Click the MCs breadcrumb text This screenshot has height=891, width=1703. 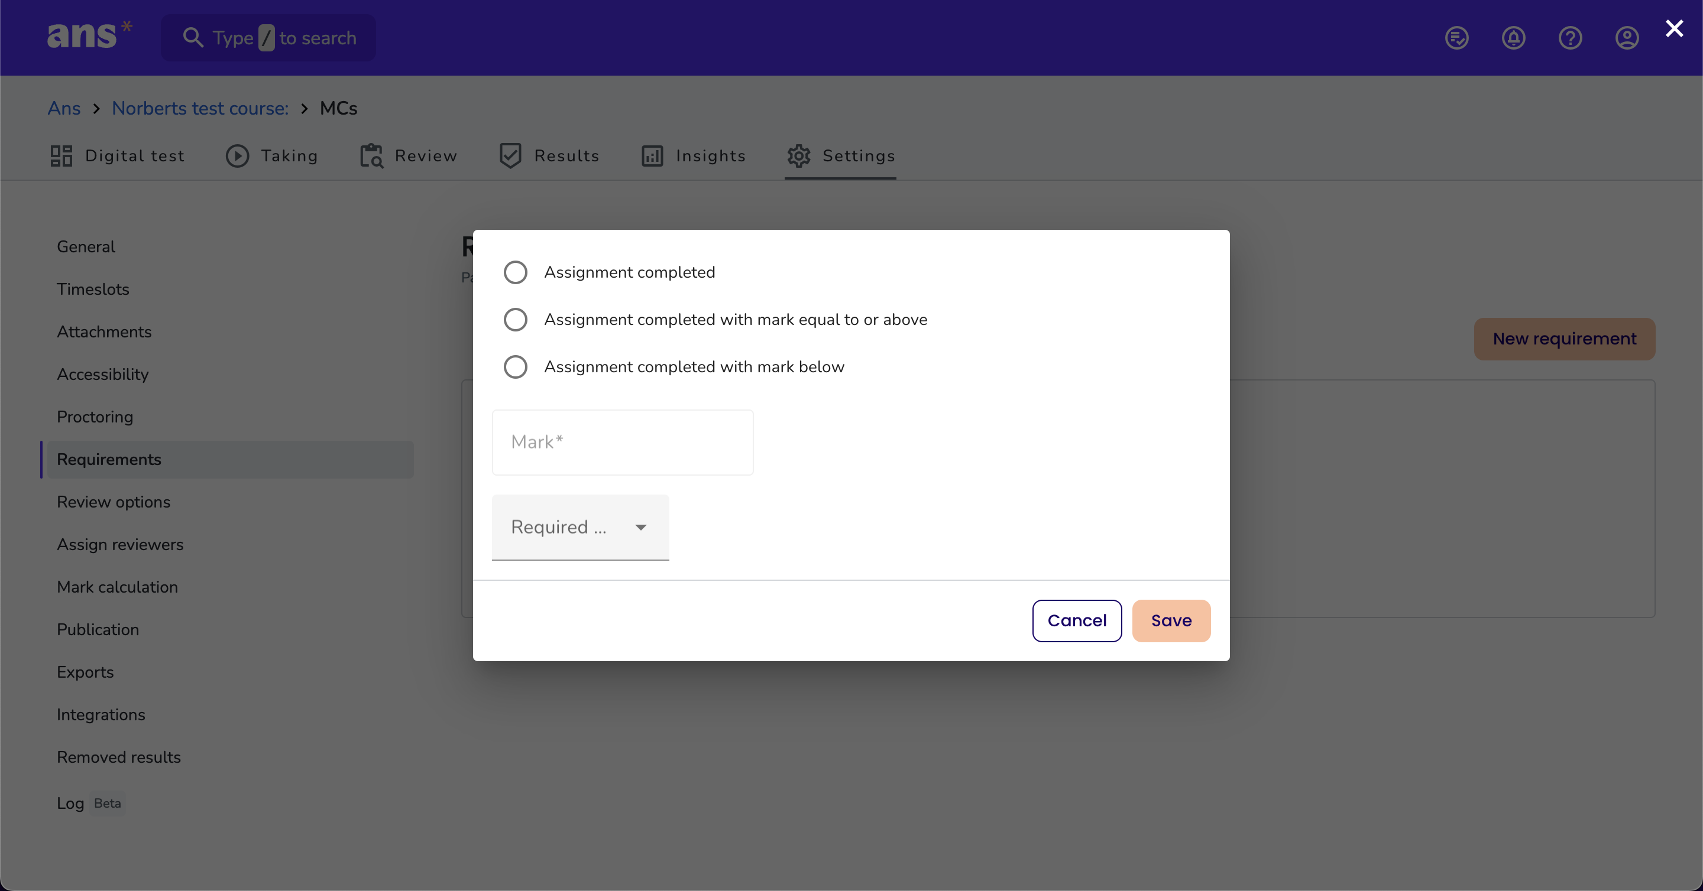(338, 108)
